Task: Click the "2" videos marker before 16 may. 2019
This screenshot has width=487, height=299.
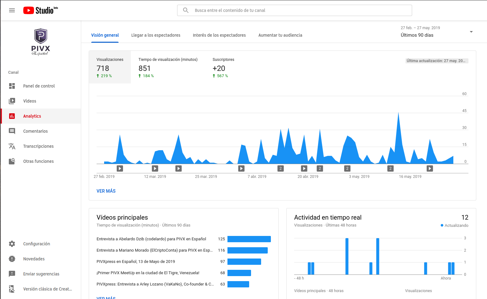Action: [390, 168]
